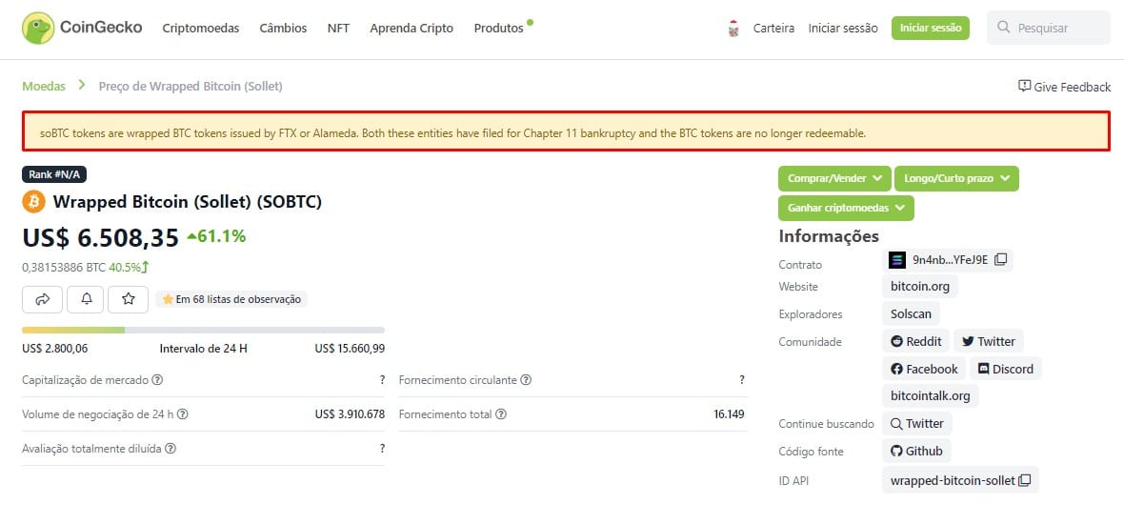The width and height of the screenshot is (1124, 524).
Task: Click the 24 H price range bar
Action: [x=203, y=330]
